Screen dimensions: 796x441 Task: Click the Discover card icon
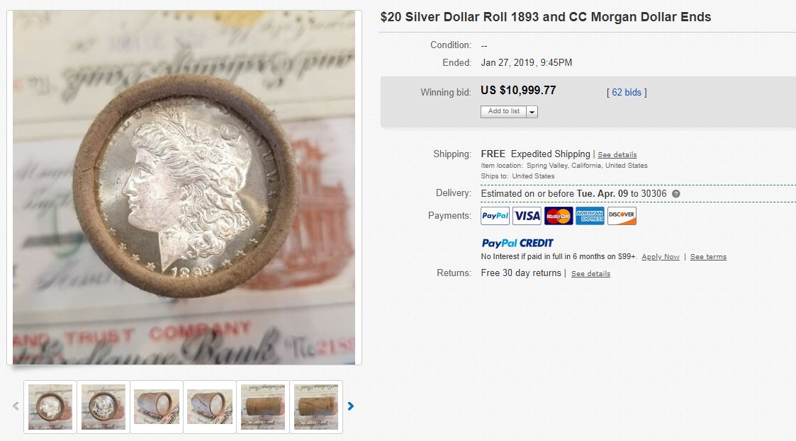tap(622, 216)
